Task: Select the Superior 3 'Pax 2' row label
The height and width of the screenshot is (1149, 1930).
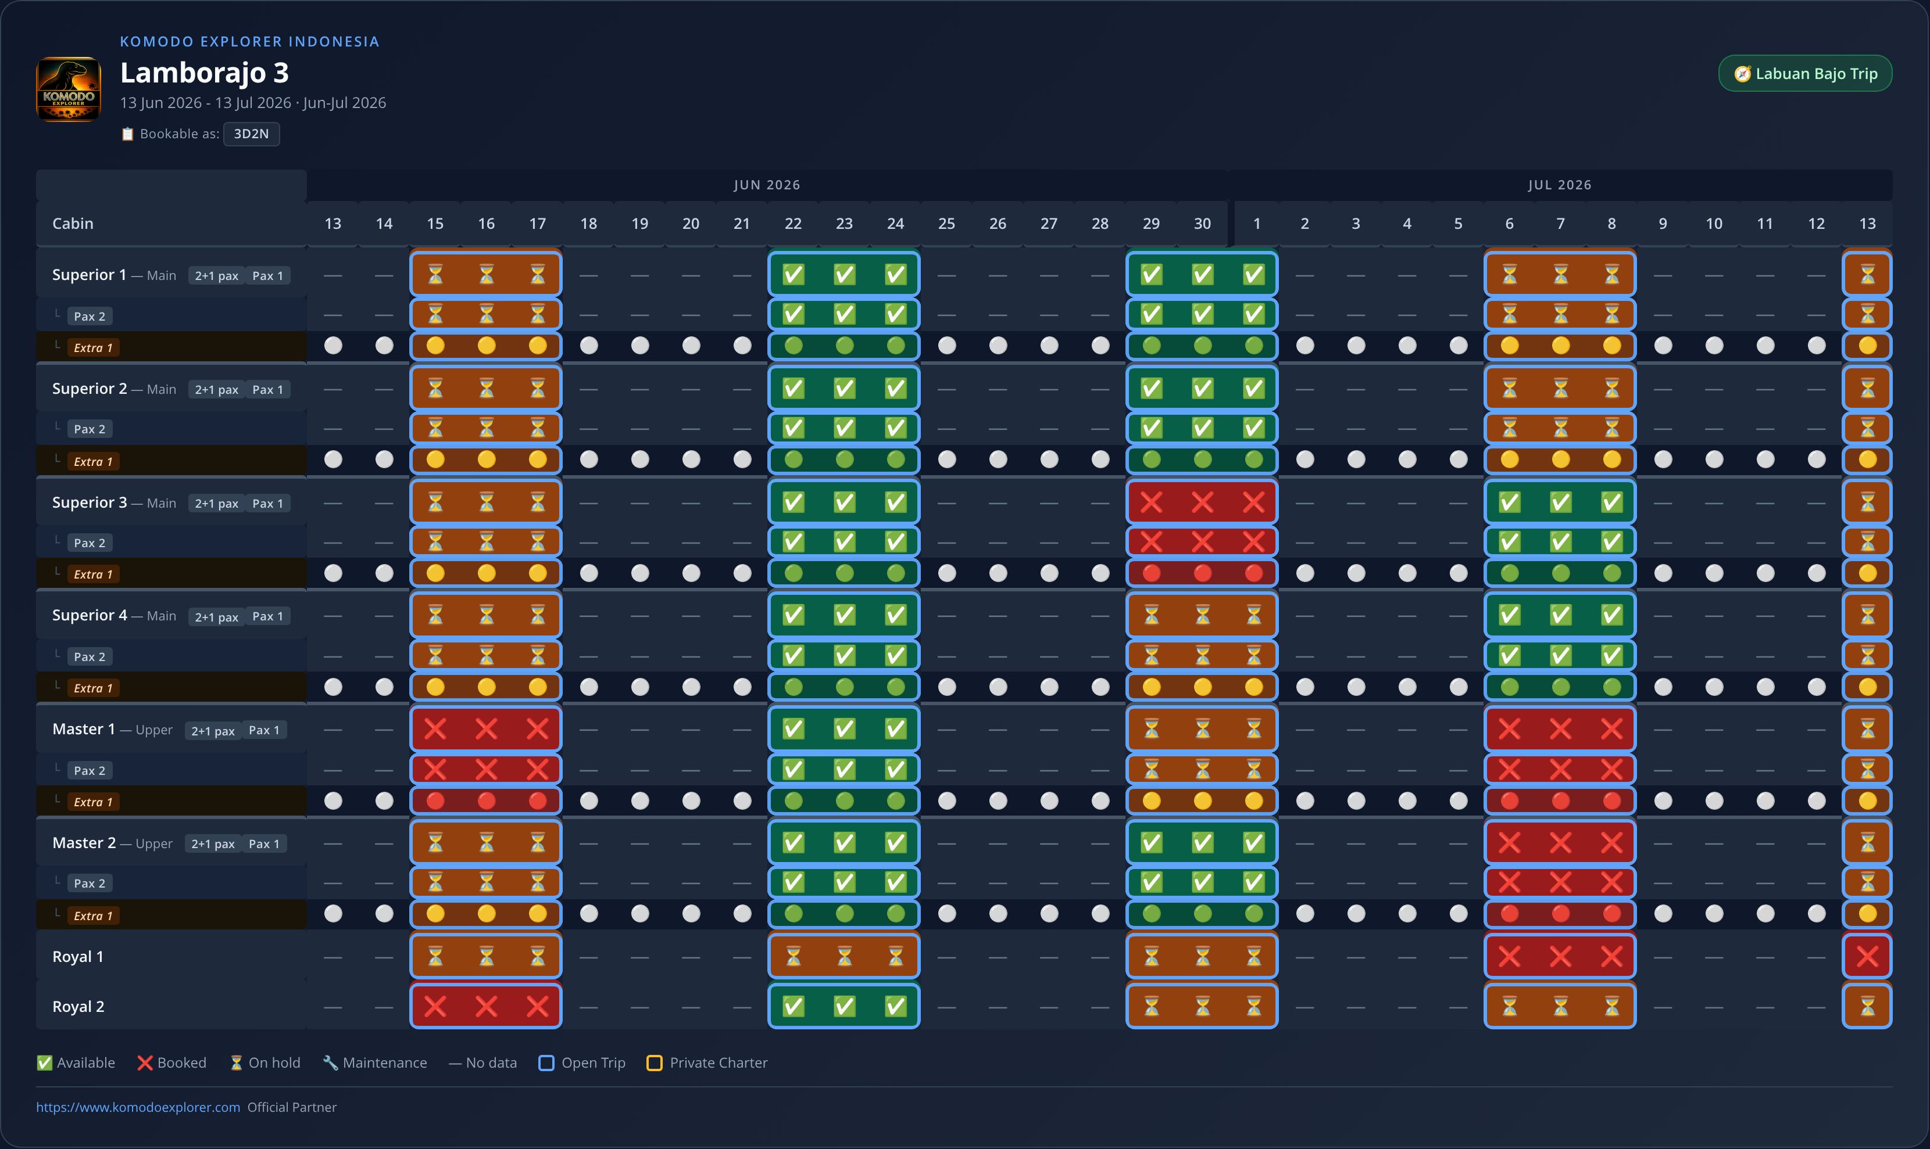Action: coord(90,543)
